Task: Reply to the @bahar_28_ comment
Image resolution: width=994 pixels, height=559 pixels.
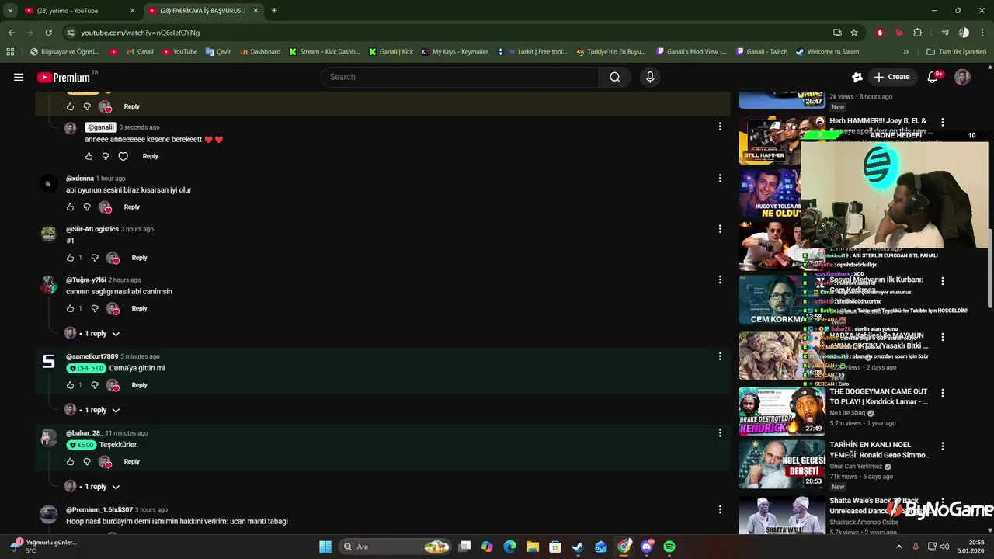Action: (132, 462)
